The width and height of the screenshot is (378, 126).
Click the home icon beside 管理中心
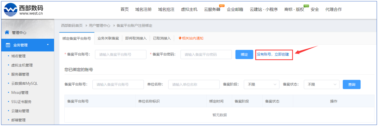click(7, 32)
